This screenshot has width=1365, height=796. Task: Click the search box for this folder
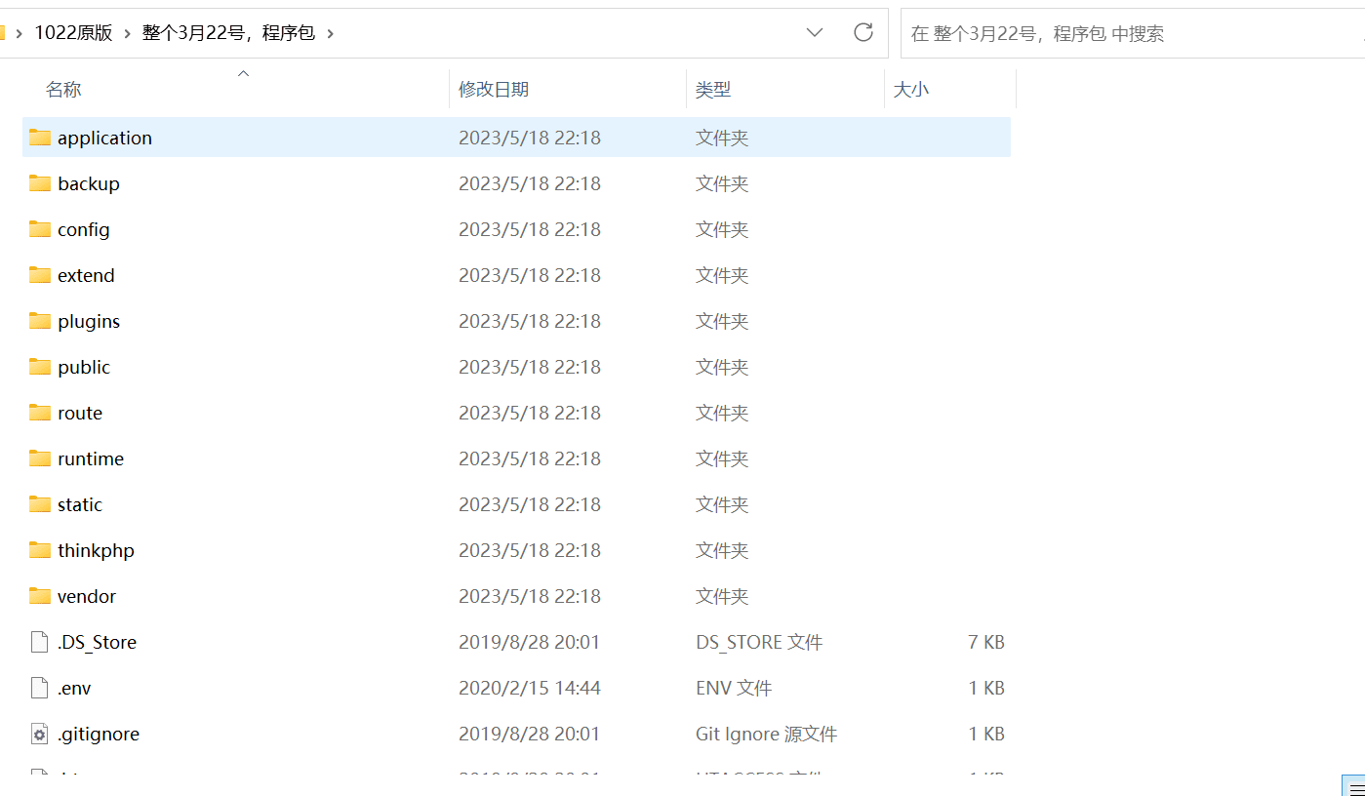(1122, 33)
